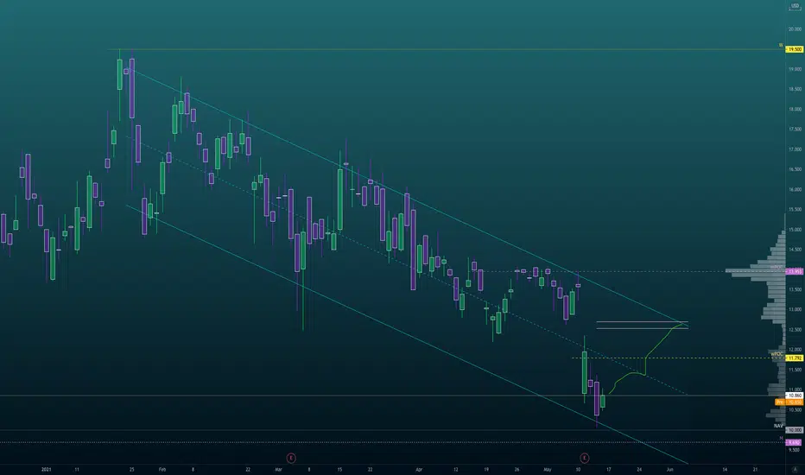The height and width of the screenshot is (475, 805).
Task: Select the 10.000 NAV price label
Action: [x=795, y=430]
